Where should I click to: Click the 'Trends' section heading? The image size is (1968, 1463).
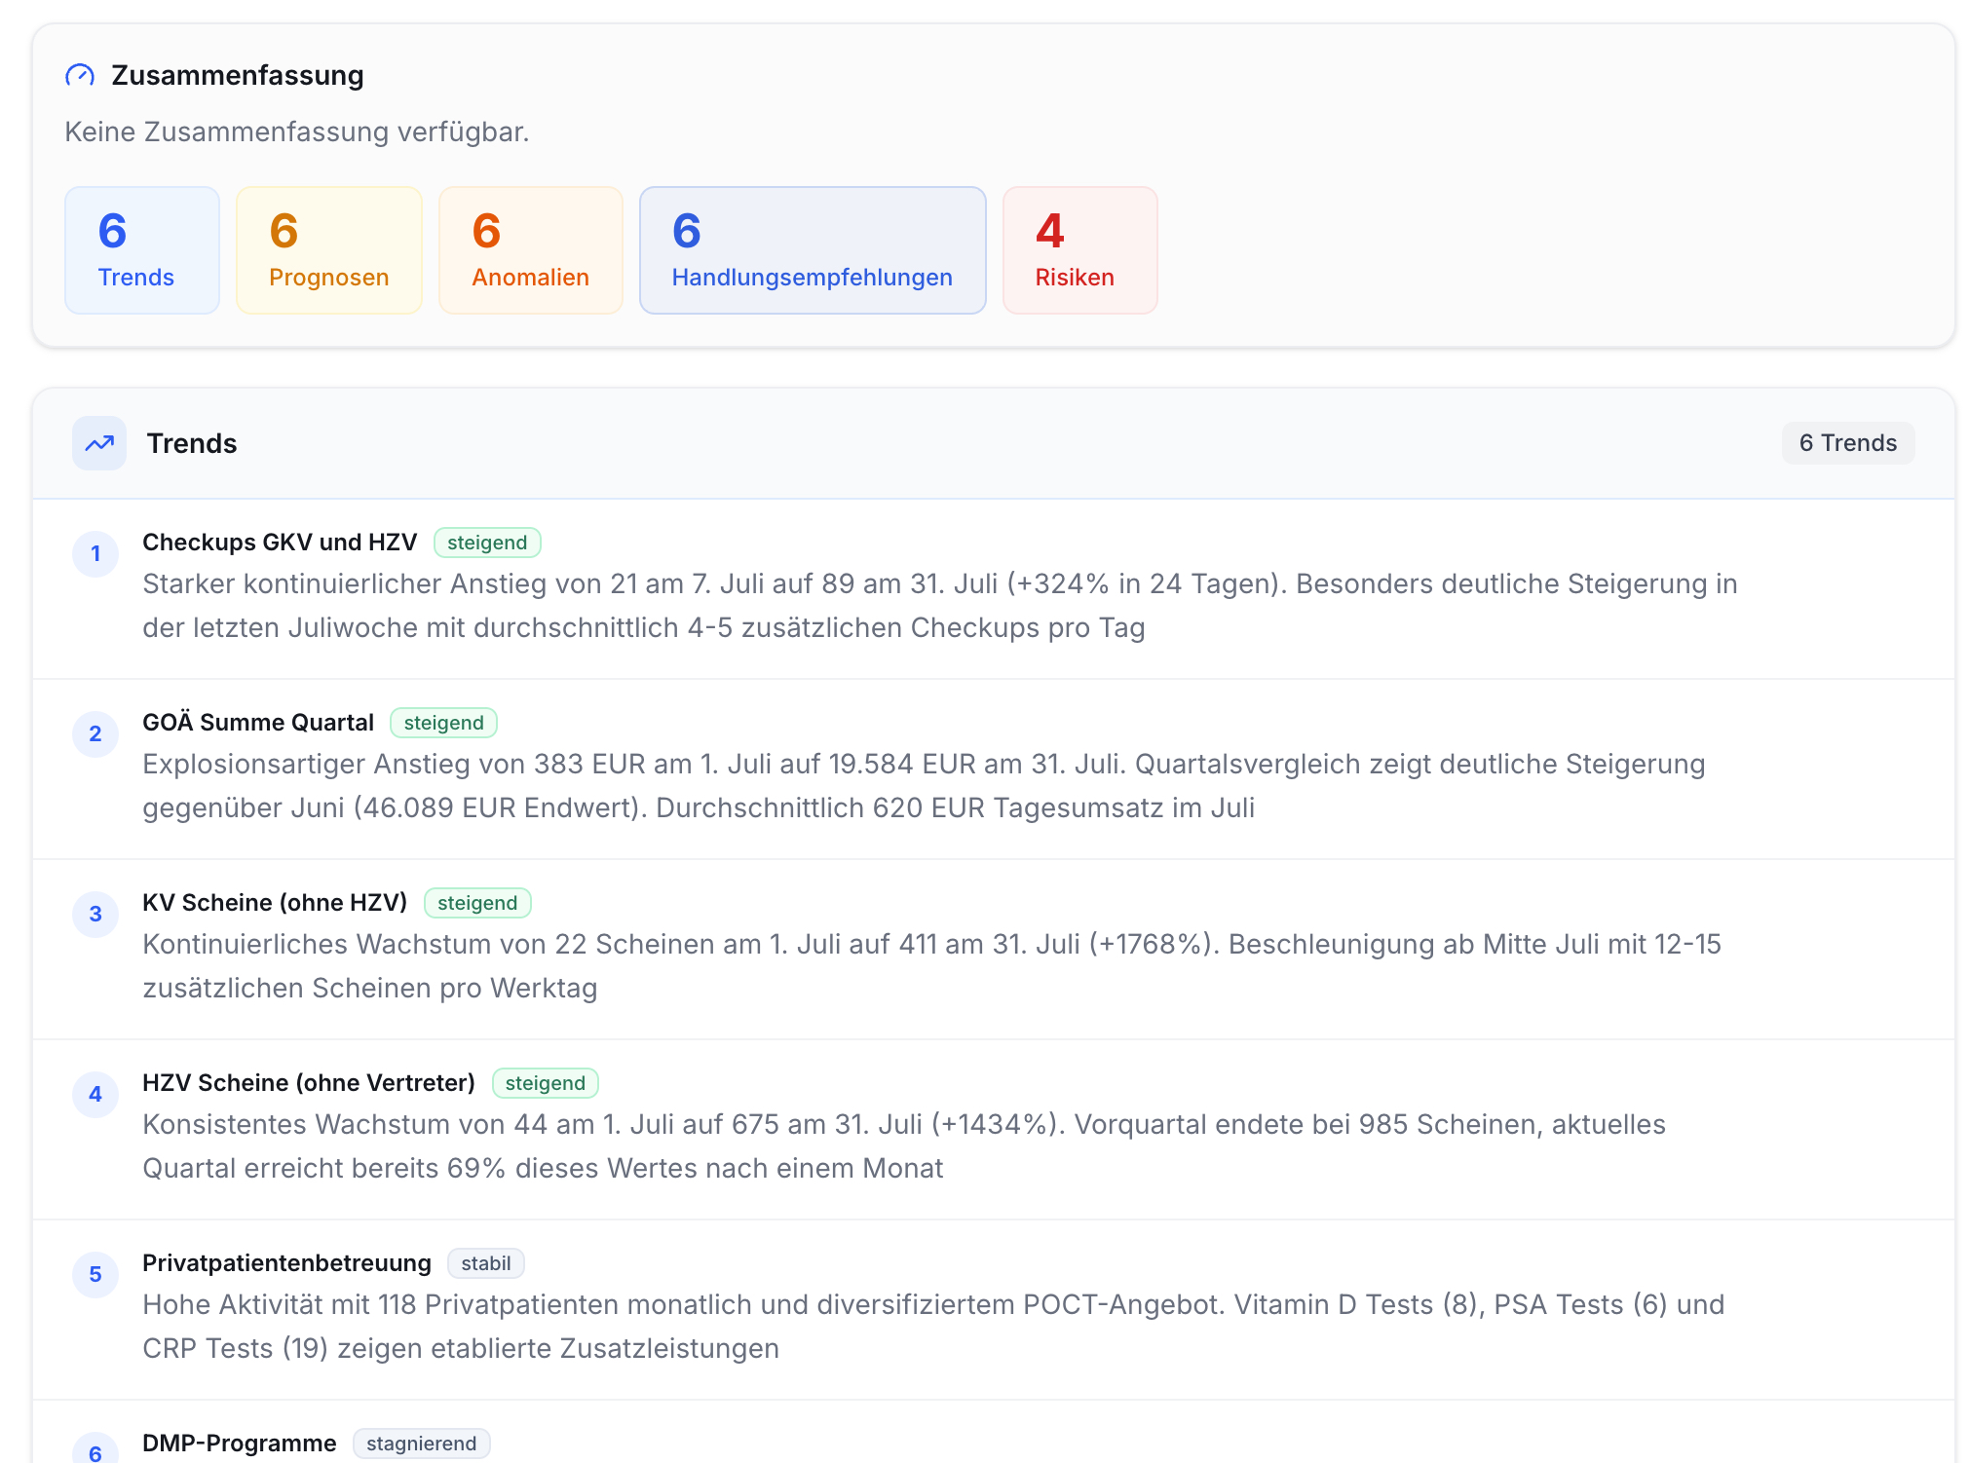tap(192, 443)
